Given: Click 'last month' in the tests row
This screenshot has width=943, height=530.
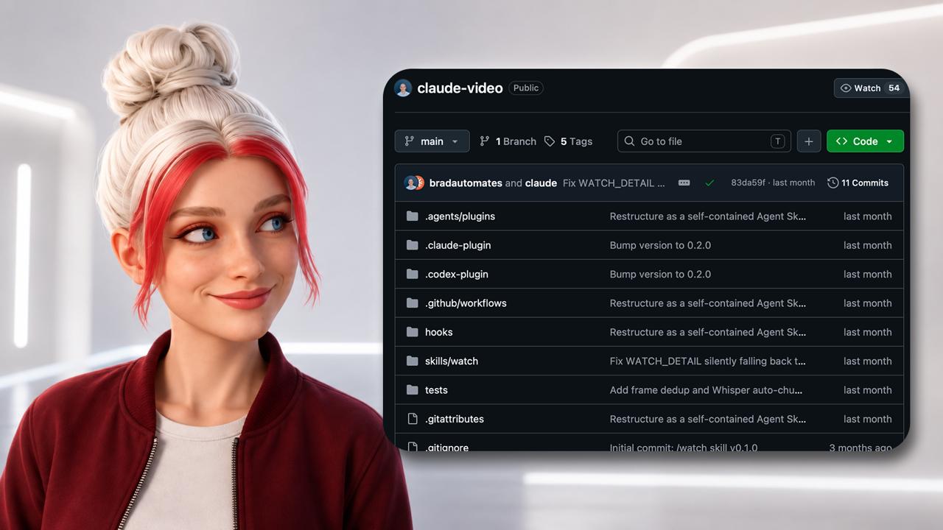Looking at the screenshot, I should (x=868, y=390).
